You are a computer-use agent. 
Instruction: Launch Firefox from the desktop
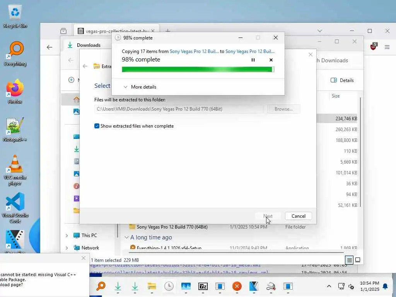[x=15, y=91]
